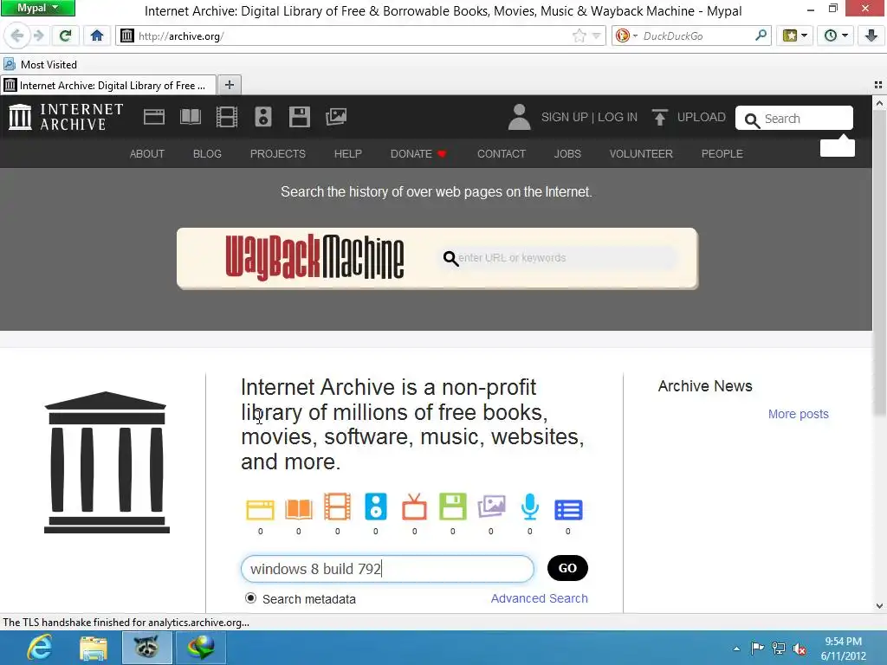
Task: Show hidden icons in system tray
Action: tap(736, 649)
